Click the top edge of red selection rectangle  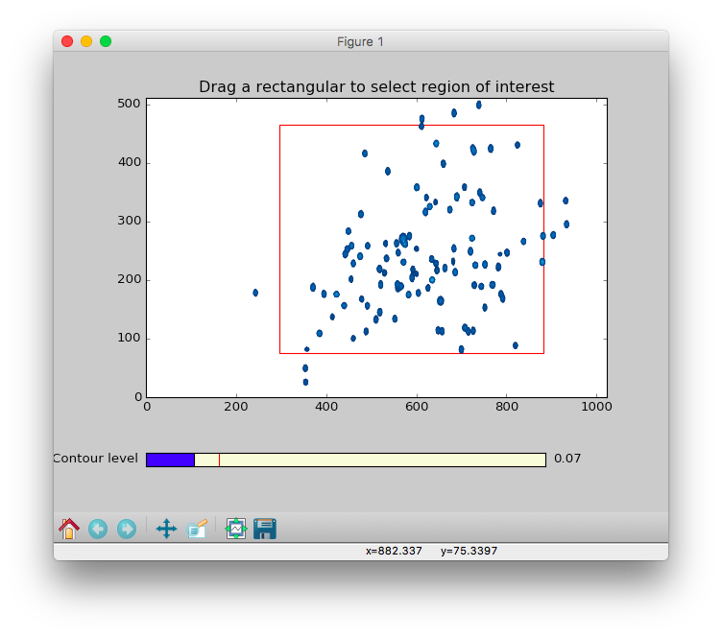tap(411, 126)
